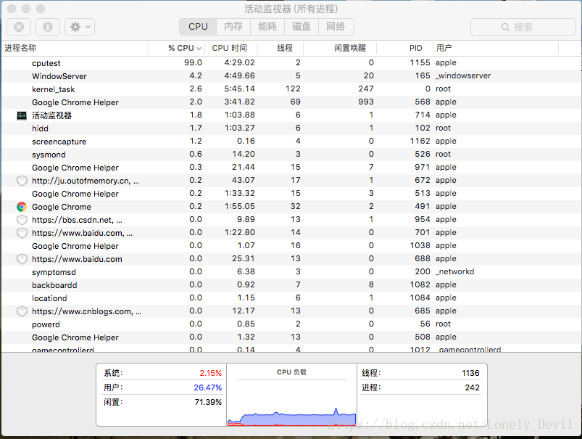Open the process info (i) toolbar button

coord(48,27)
